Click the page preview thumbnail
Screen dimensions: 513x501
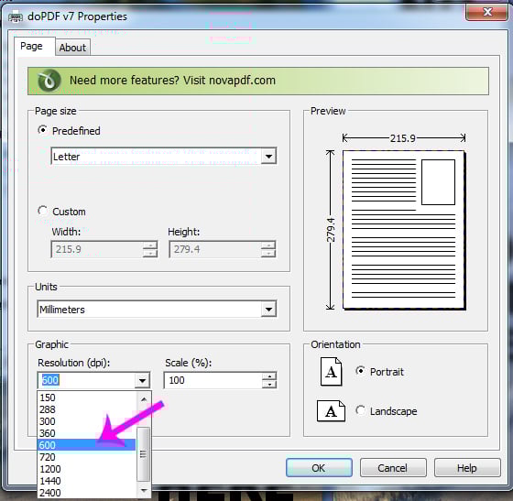[x=404, y=230]
